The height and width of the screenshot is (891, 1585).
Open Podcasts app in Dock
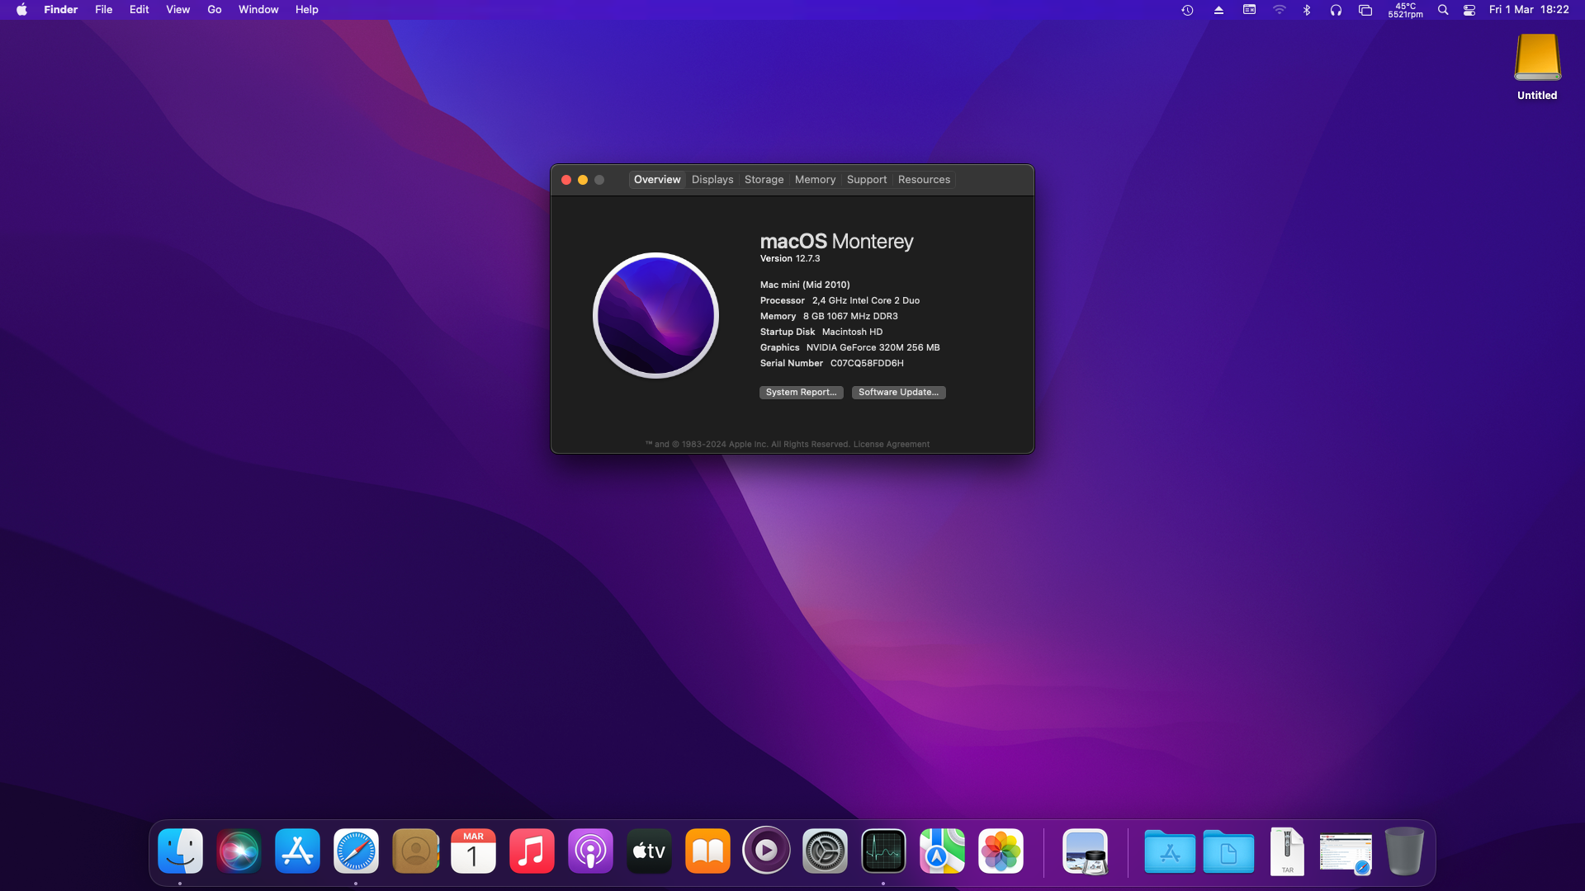click(x=590, y=851)
